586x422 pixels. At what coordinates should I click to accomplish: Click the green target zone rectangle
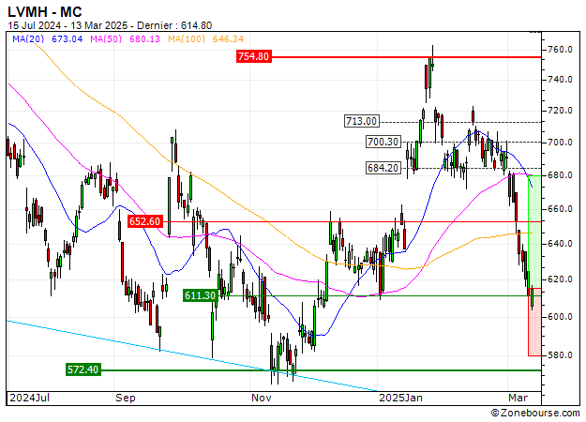click(534, 232)
